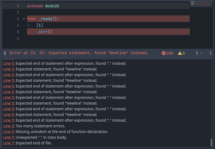Click the 'func' keyword on line 3
The image size is (215, 149).
(x=32, y=19)
